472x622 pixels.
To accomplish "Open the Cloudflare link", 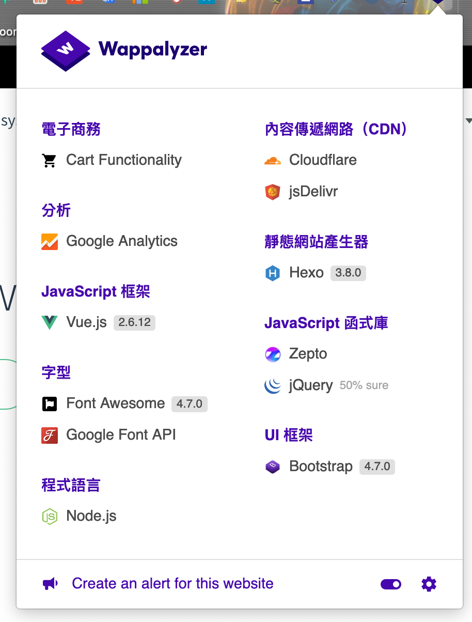I will (x=323, y=160).
